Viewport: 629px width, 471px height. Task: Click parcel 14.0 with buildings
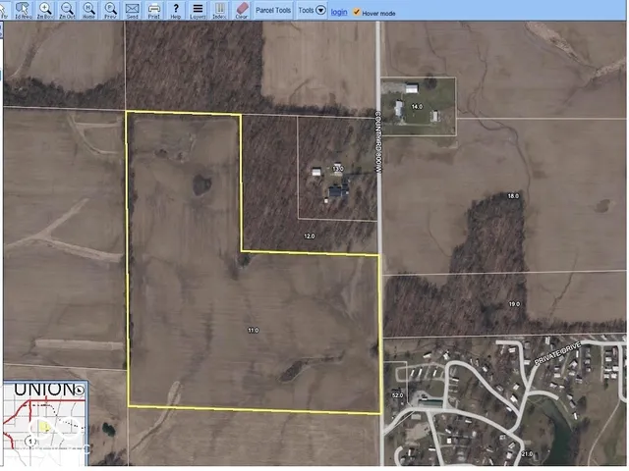(x=418, y=106)
